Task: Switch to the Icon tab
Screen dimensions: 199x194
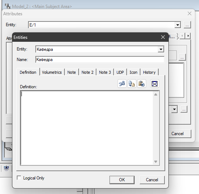Action: pyautogui.click(x=134, y=72)
